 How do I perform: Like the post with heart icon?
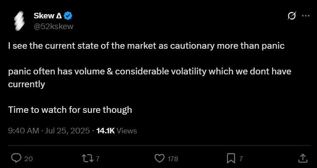[x=160, y=159]
